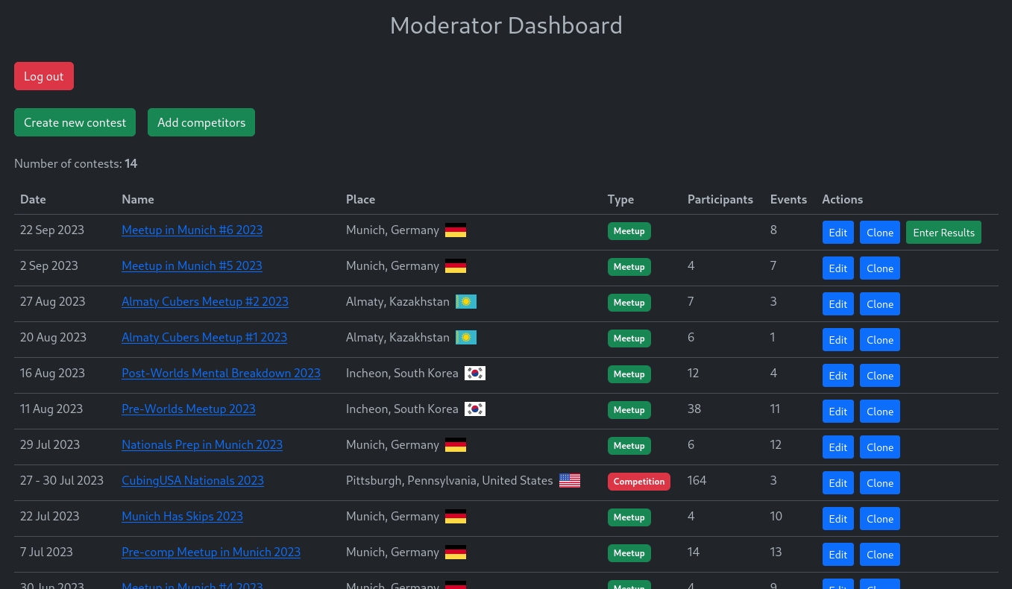The image size is (1012, 589).
Task: Click the South Korea flag for Post-Worlds Mental Breakdown
Action: [x=475, y=374]
